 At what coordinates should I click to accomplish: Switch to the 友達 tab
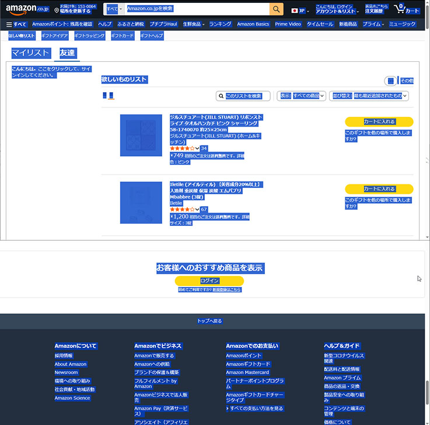point(67,53)
